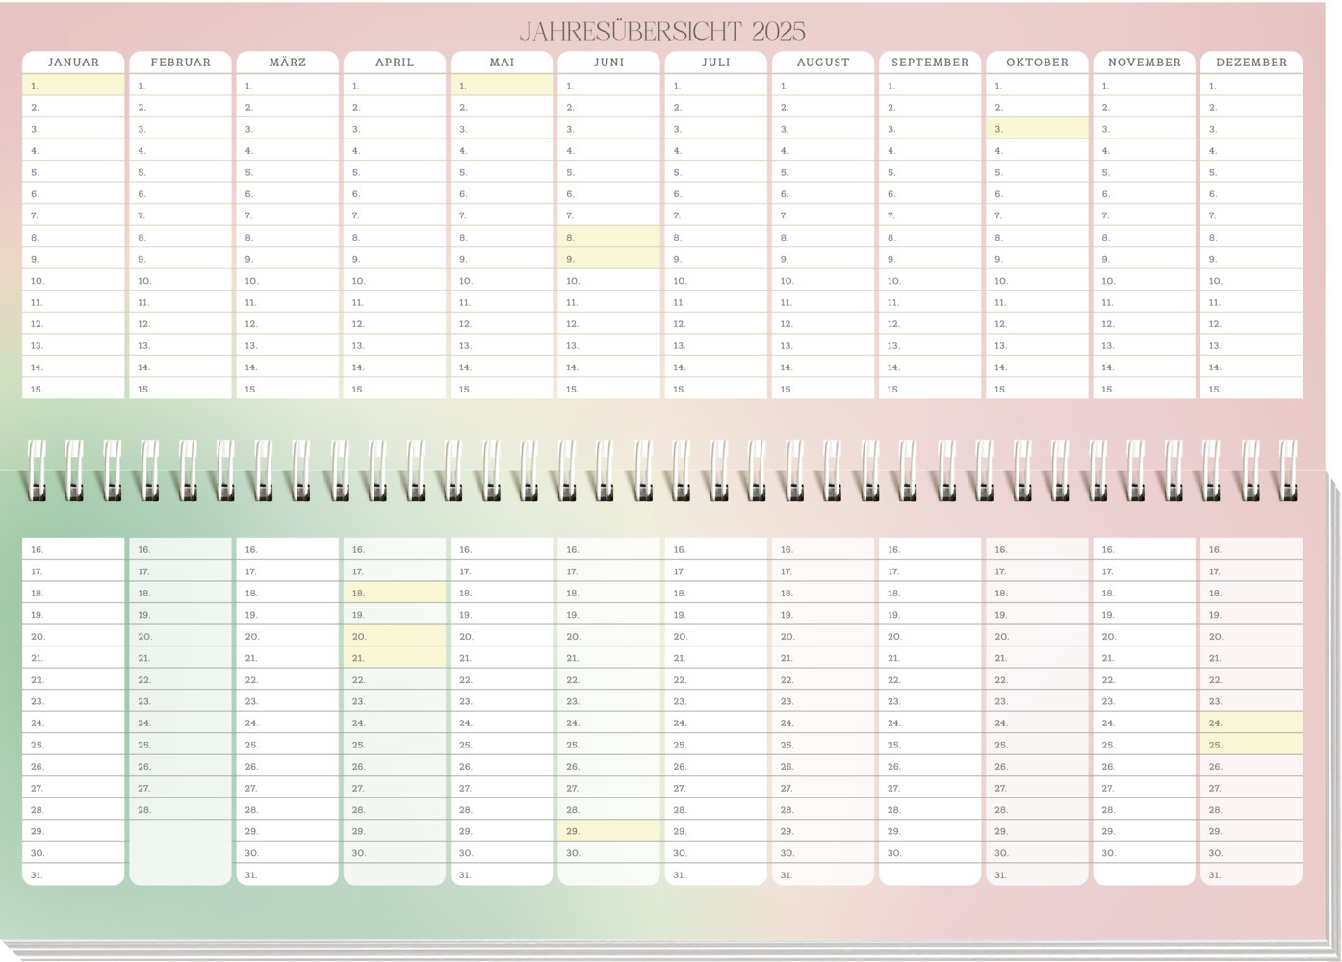
Task: Click the 16. row in Dezember
Action: pos(1252,550)
